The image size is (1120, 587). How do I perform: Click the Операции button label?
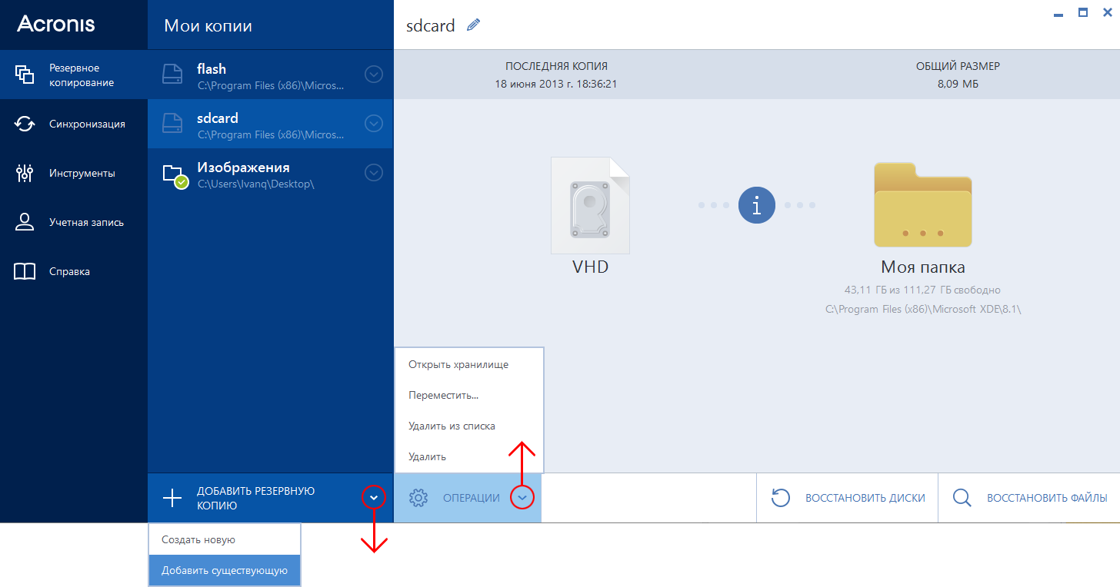click(x=472, y=498)
